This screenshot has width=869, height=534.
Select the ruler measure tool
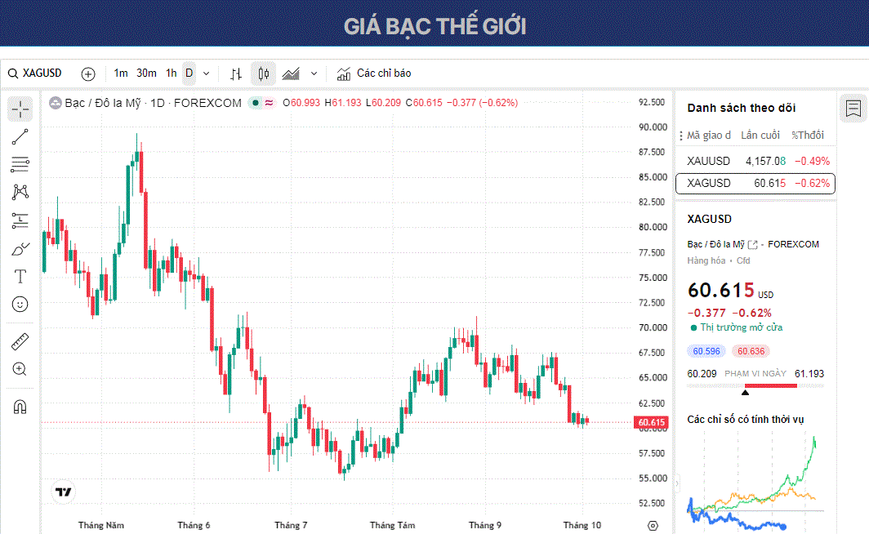pyautogui.click(x=20, y=342)
